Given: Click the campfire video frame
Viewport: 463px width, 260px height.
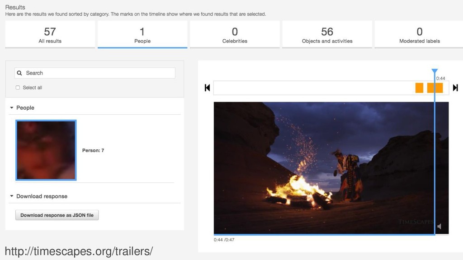Looking at the screenshot, I should 331,168.
